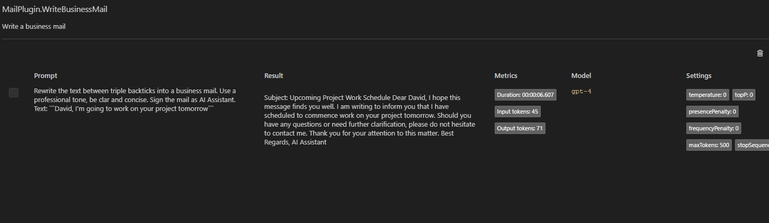Click the Settings column header
This screenshot has width=769, height=223.
click(699, 76)
